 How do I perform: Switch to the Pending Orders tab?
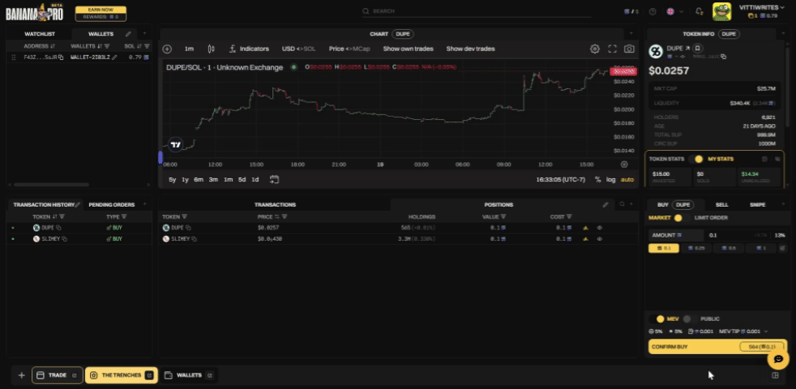pyautogui.click(x=111, y=204)
